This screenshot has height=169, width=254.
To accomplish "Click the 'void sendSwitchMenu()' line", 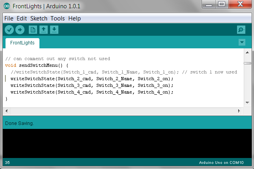I will [x=37, y=65].
